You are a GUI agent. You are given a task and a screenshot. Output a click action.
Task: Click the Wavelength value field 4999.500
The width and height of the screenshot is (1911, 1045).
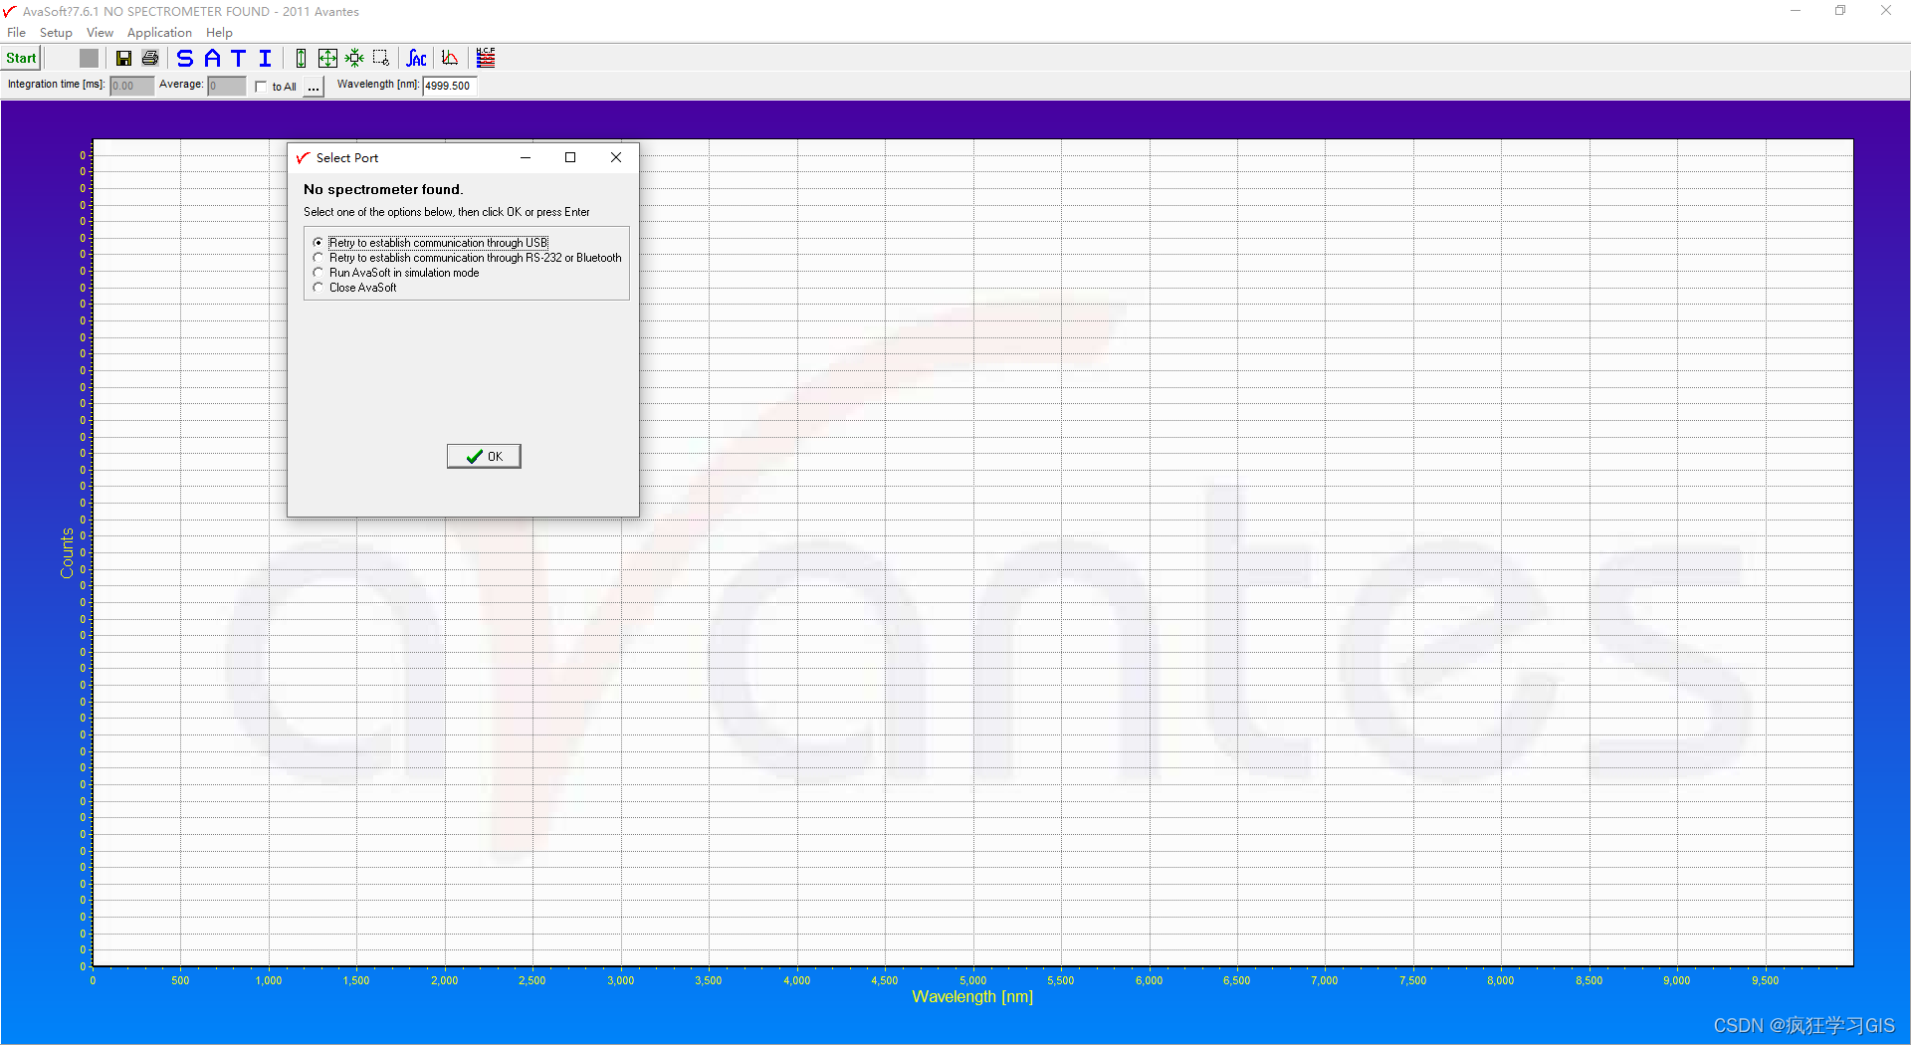[450, 86]
